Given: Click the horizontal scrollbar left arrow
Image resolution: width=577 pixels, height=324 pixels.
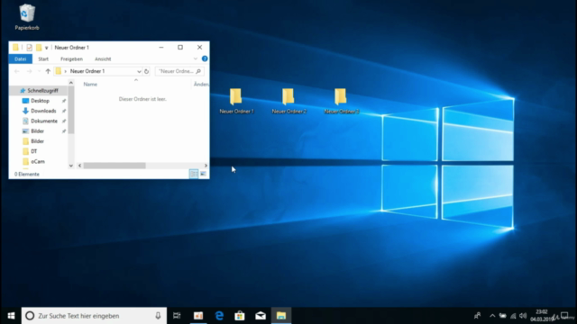Looking at the screenshot, I should click(80, 166).
